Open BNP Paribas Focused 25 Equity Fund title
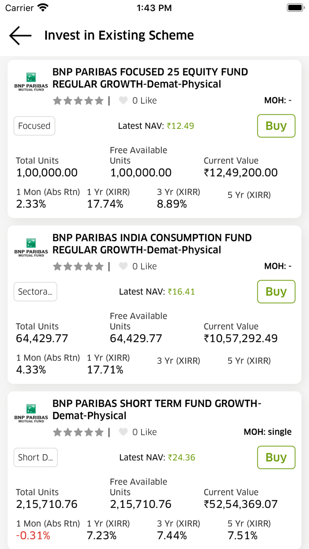 tap(150, 78)
